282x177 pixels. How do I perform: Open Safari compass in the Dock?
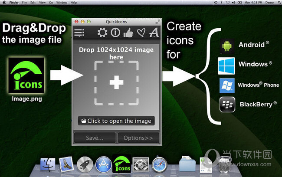click(x=160, y=165)
